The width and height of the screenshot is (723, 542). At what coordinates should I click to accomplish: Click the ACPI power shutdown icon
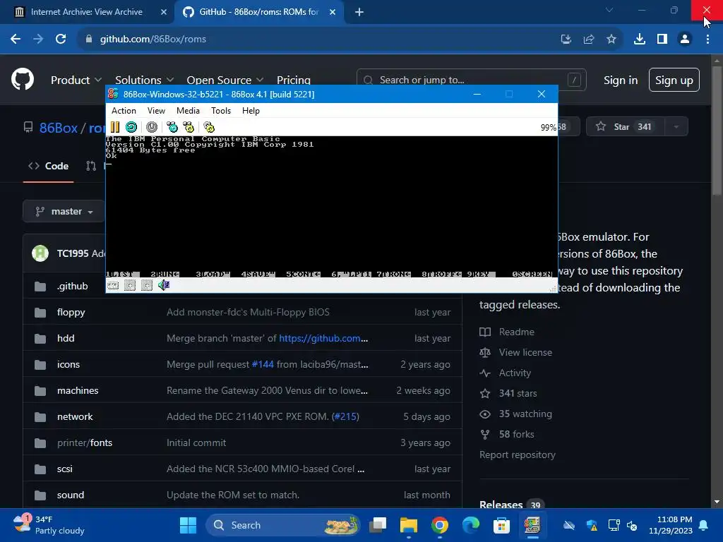[152, 127]
